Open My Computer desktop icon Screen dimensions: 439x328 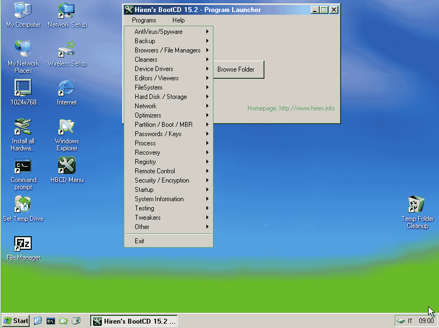(x=23, y=15)
